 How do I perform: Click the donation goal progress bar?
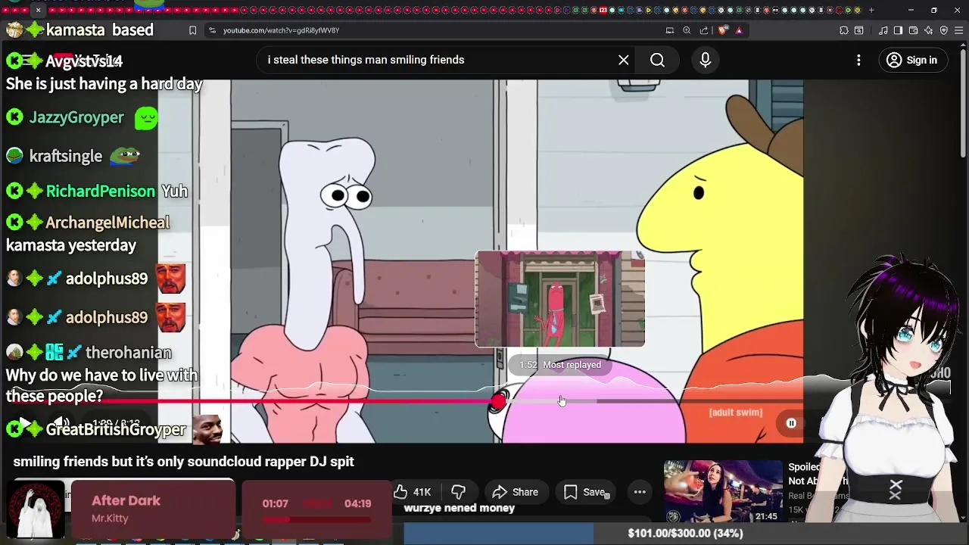click(686, 533)
